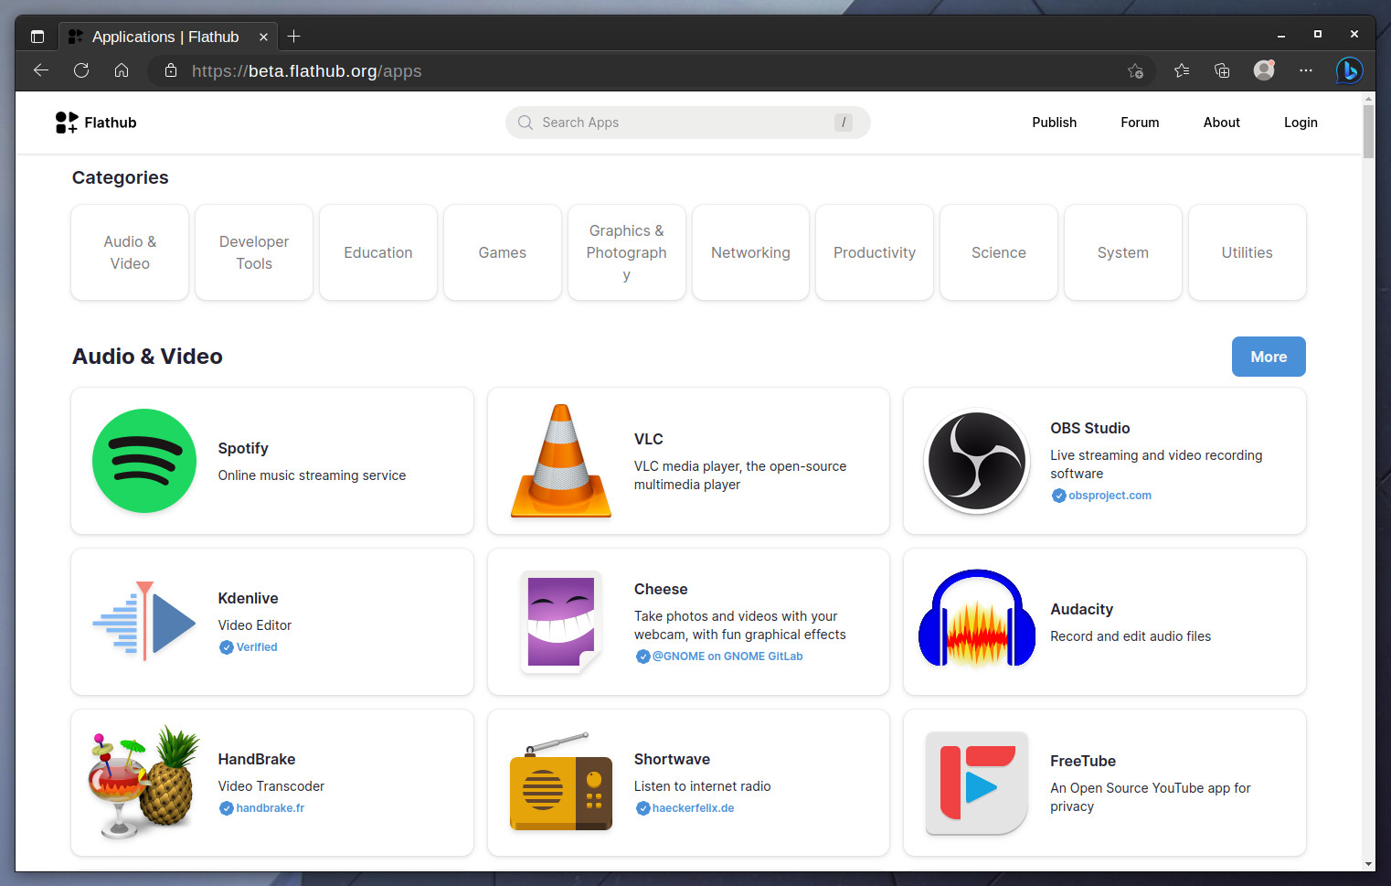
Task: Open the About menu item
Action: (x=1221, y=123)
